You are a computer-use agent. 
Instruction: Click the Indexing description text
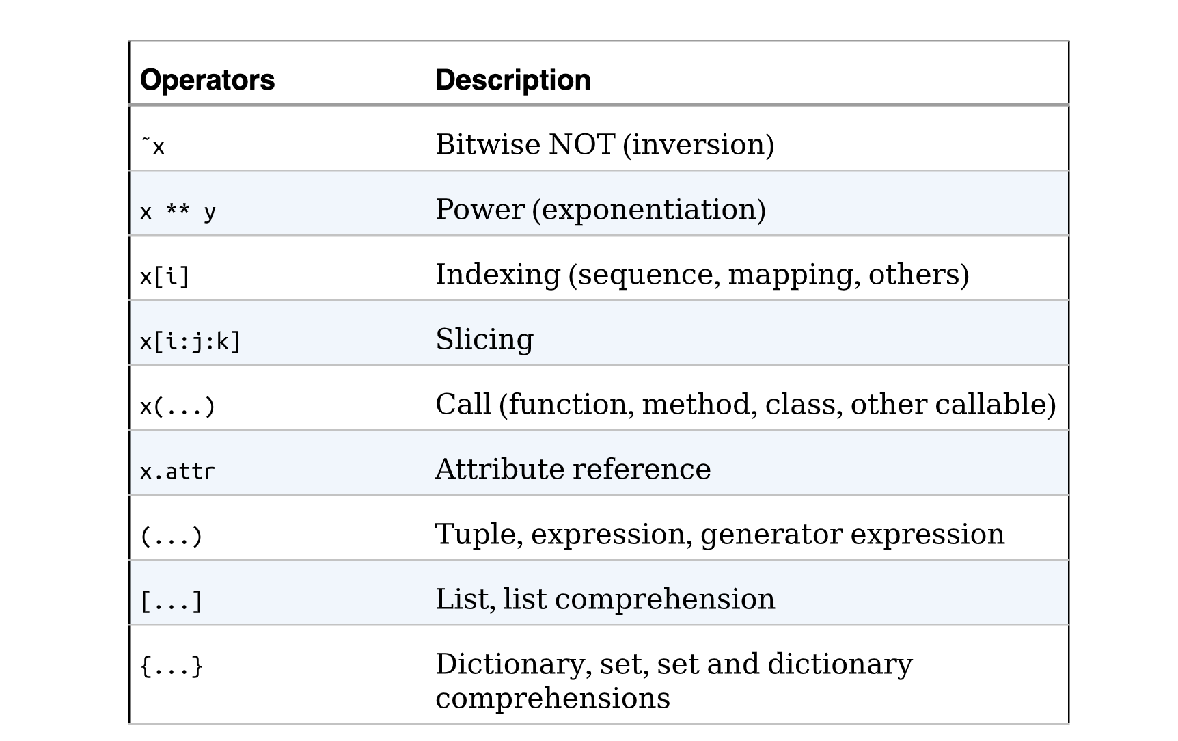pos(702,274)
